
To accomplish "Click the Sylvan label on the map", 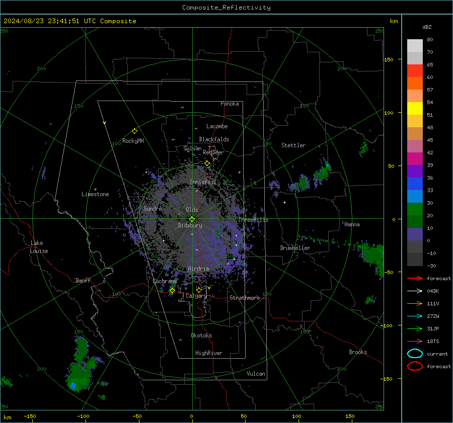I will (x=192, y=148).
